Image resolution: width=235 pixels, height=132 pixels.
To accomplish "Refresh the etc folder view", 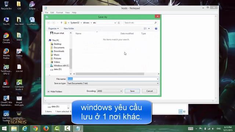I will [119, 23].
